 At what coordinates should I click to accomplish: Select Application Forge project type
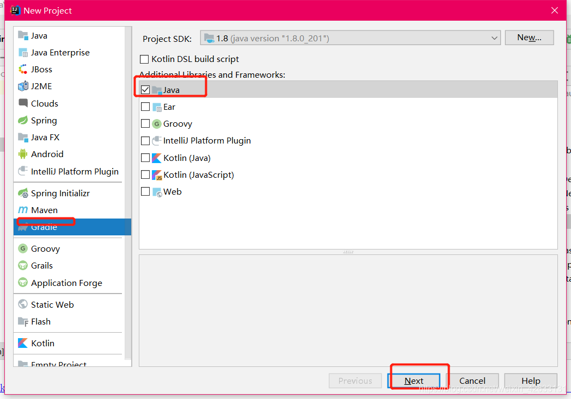click(x=69, y=283)
